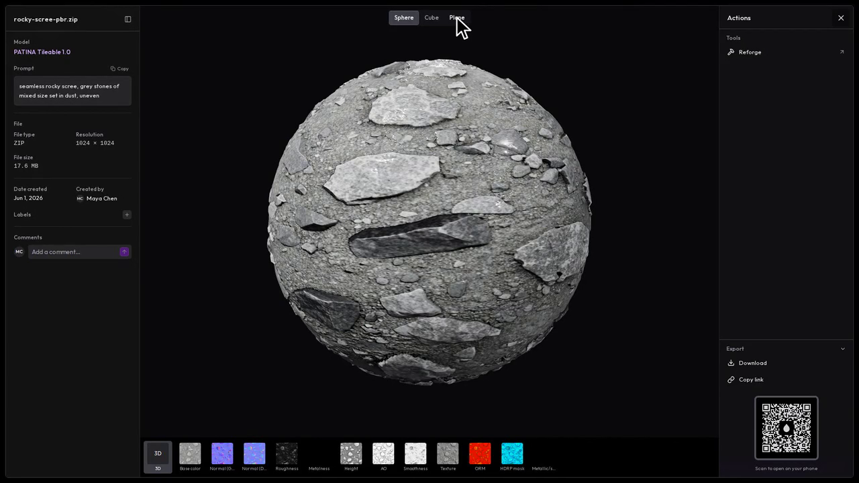Image resolution: width=859 pixels, height=483 pixels.
Task: Collapse the Export section chevron
Action: 843,349
